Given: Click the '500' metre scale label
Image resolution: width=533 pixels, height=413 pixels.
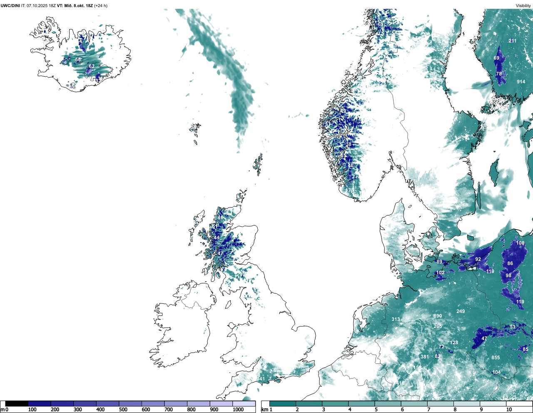Looking at the screenshot, I should (123, 410).
